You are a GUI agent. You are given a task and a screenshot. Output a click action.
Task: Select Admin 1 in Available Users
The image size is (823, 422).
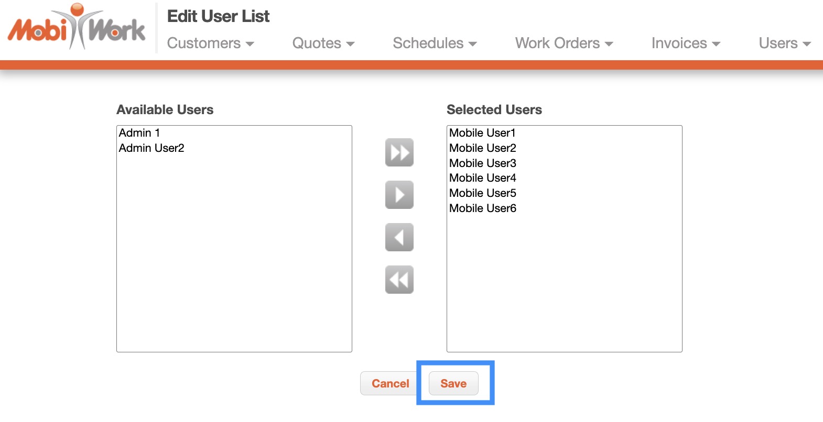pyautogui.click(x=139, y=133)
